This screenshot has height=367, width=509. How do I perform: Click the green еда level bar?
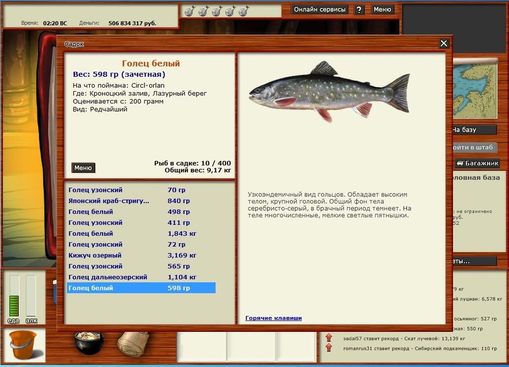tap(14, 305)
